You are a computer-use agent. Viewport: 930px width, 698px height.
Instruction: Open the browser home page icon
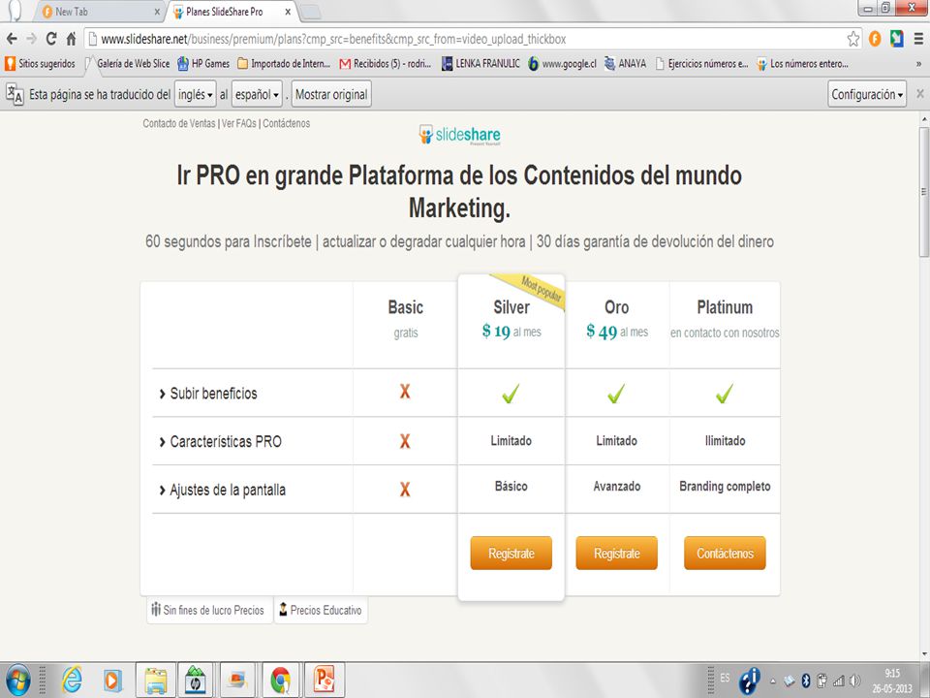[71, 39]
